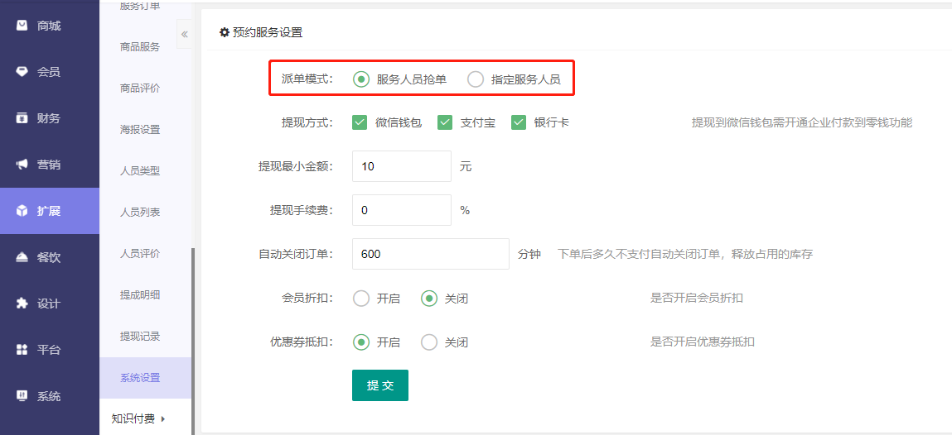Open 设计 puzzle piece icon

pyautogui.click(x=22, y=304)
